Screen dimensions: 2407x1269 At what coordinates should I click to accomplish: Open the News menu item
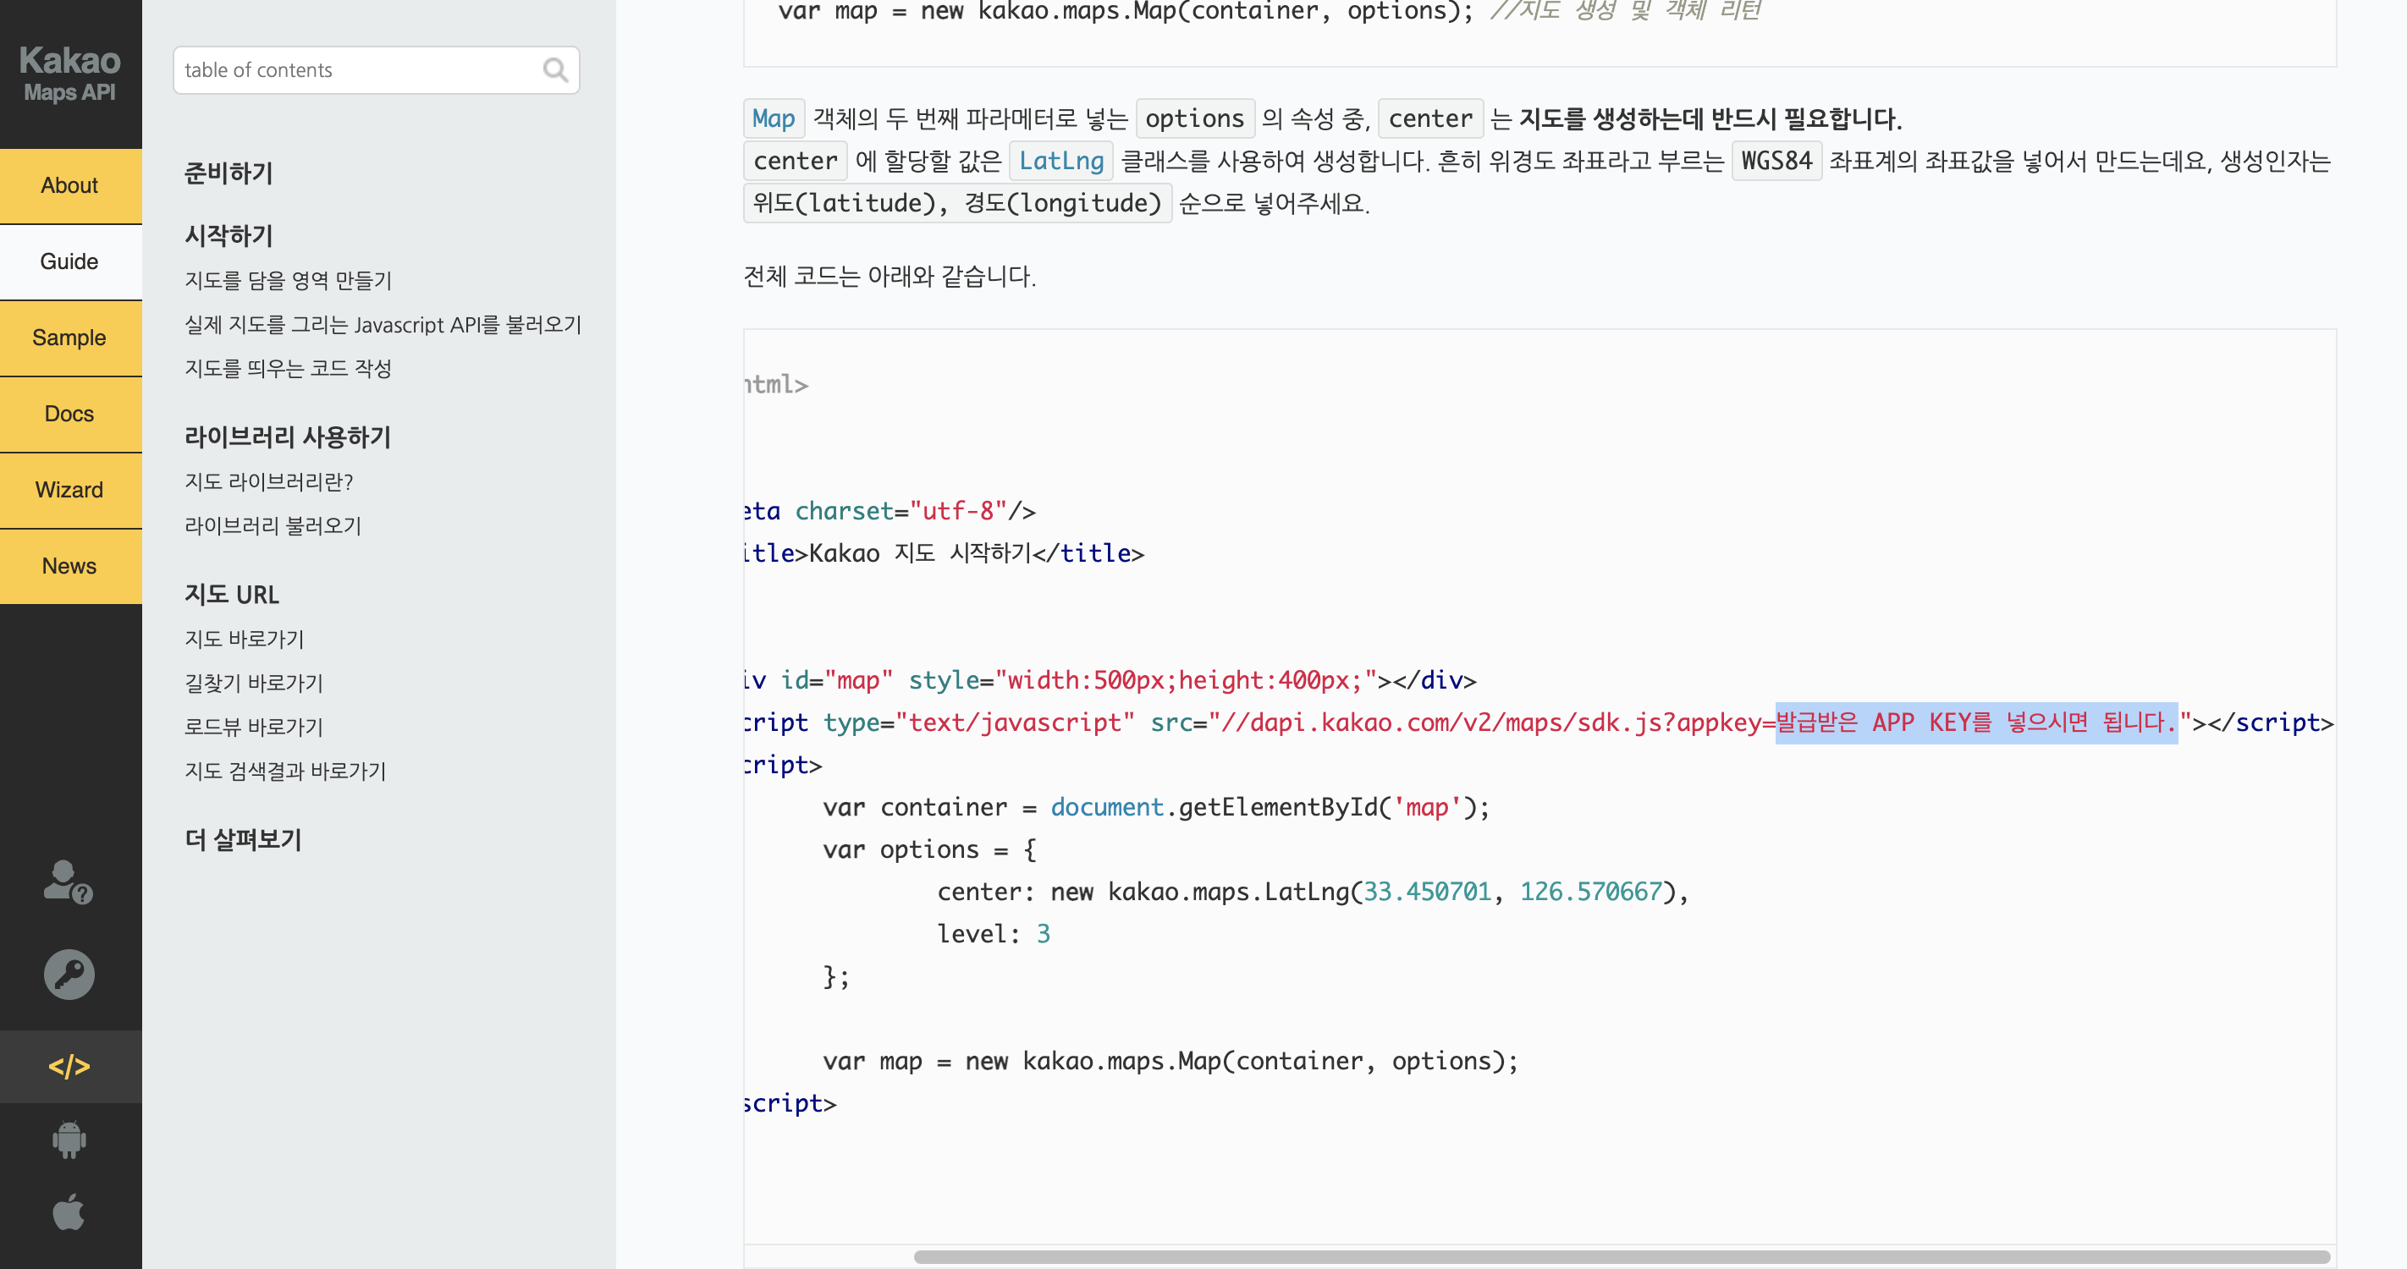click(70, 566)
